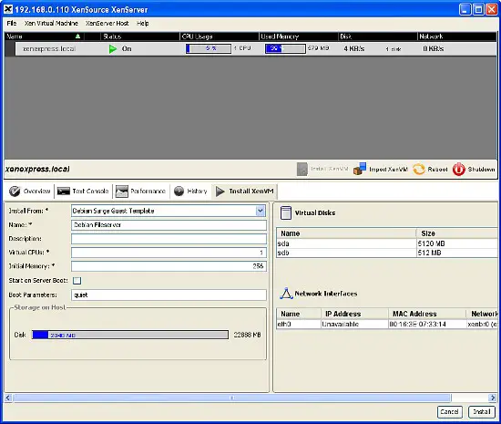Click the Reboot arrows icon
This screenshot has height=424, width=501.
point(419,170)
